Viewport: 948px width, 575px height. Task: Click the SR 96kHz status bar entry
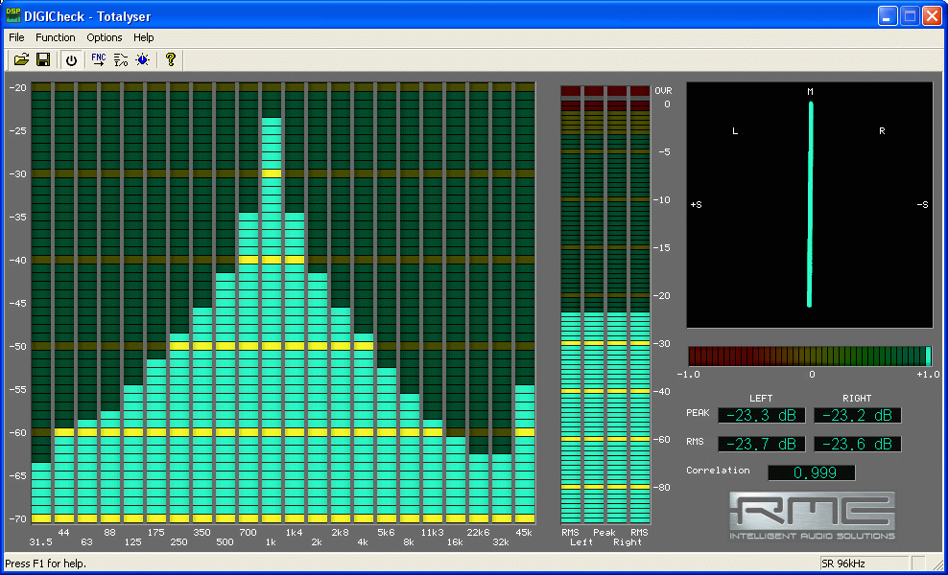(x=864, y=563)
